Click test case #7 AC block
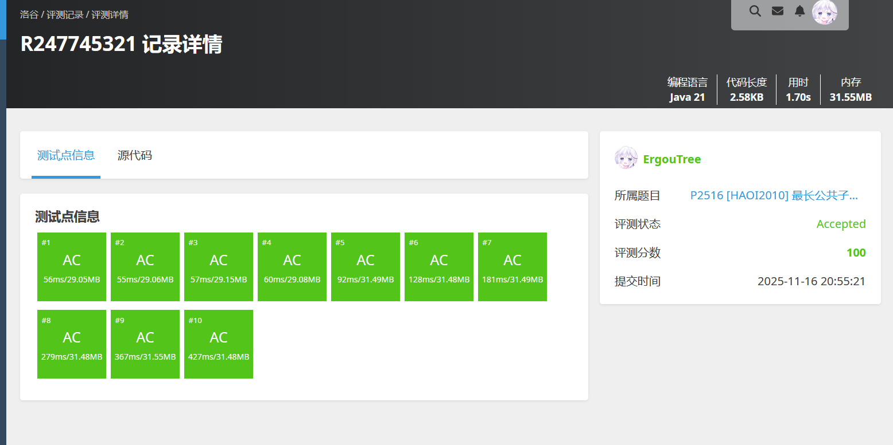893x445 pixels. click(x=512, y=266)
